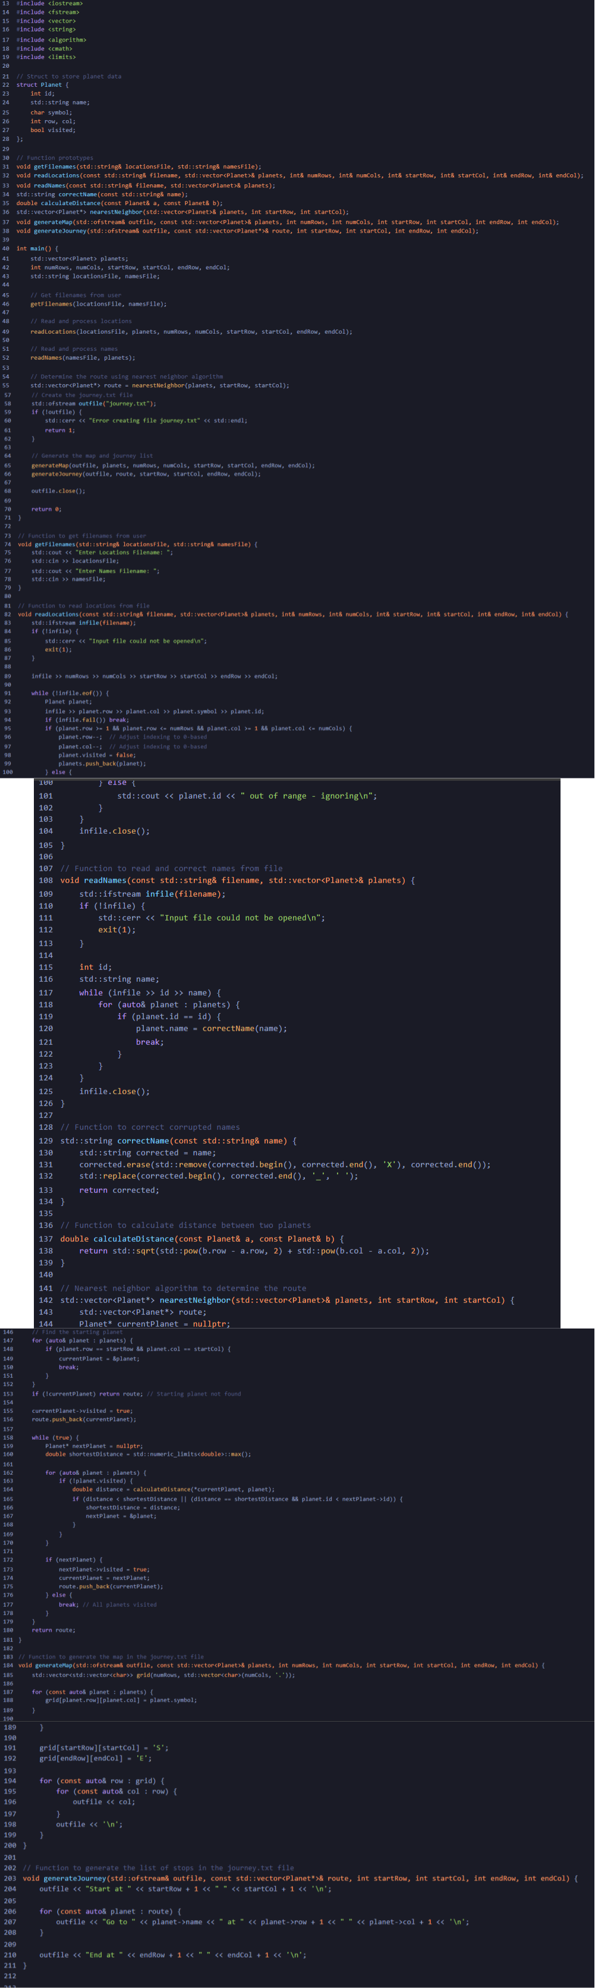The image size is (595, 1988).
Task: Click "planet.name = correctName(name);" line
Action: [212, 1029]
